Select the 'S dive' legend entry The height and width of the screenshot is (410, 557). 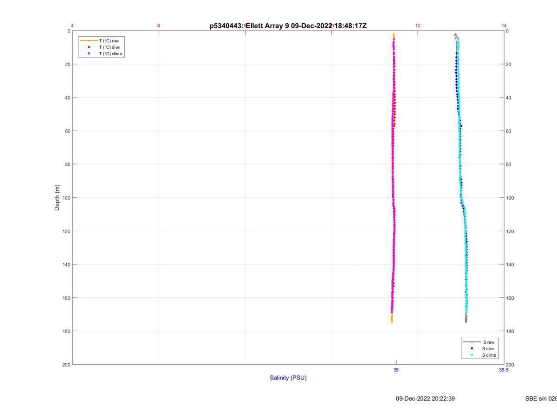point(480,348)
